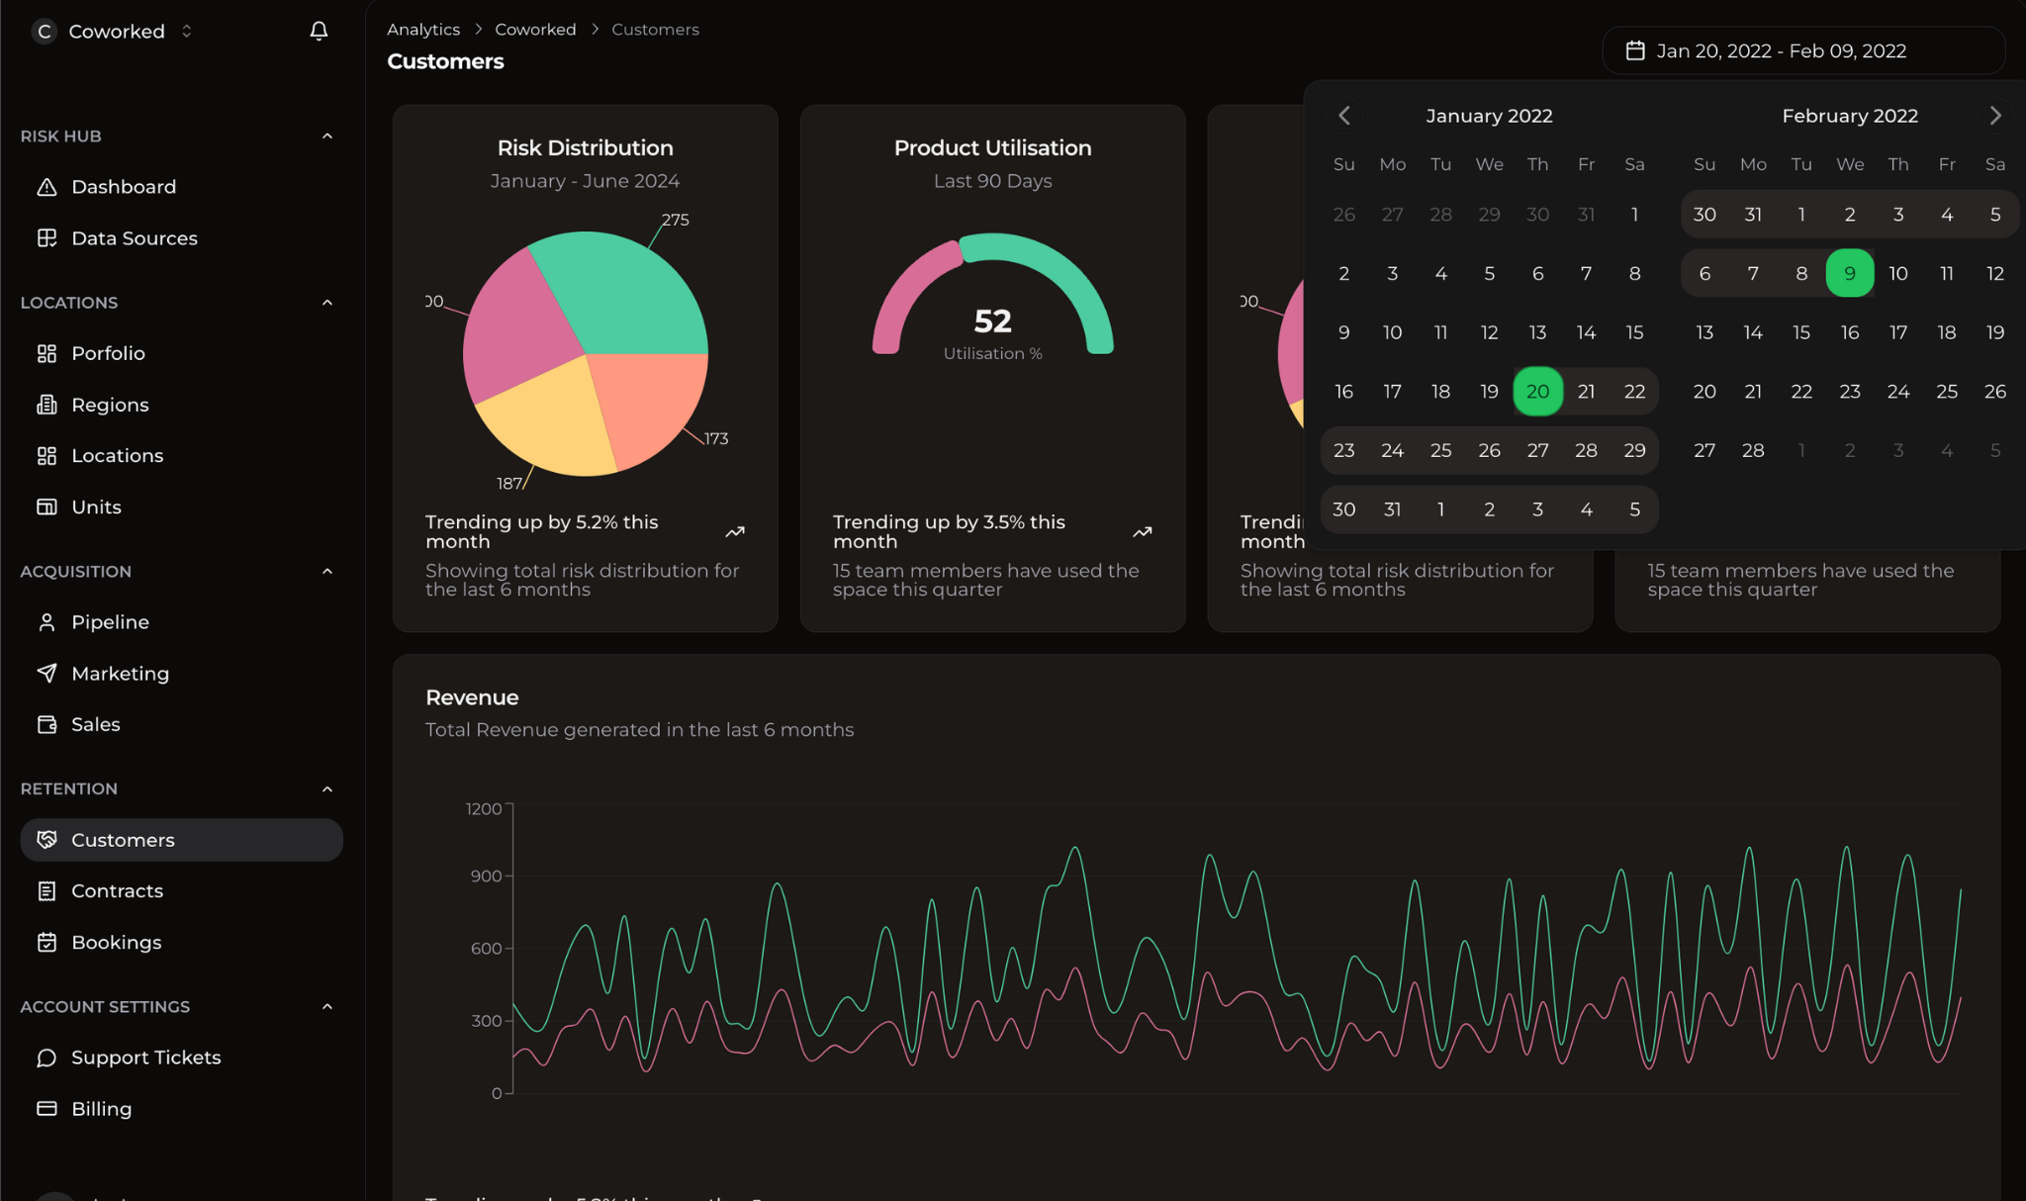Collapse the Acquisition section

coord(326,571)
